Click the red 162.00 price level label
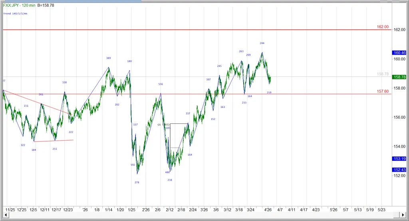Screen dimensions: 409x221 [382, 27]
